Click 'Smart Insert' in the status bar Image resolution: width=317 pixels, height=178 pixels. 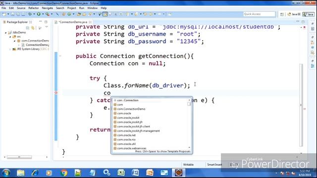214,165
